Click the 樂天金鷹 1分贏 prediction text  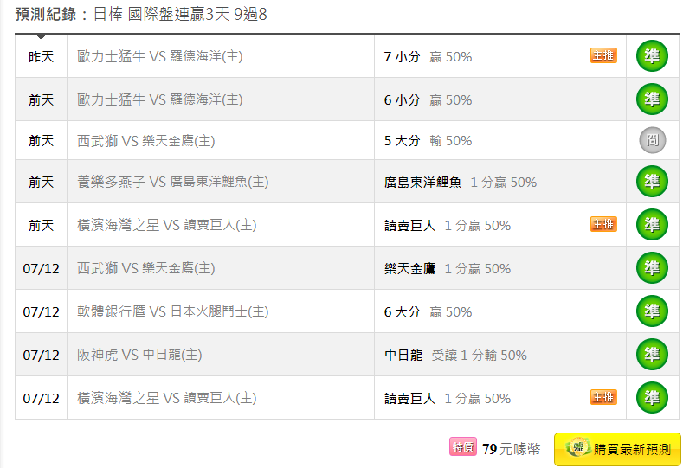point(447,268)
